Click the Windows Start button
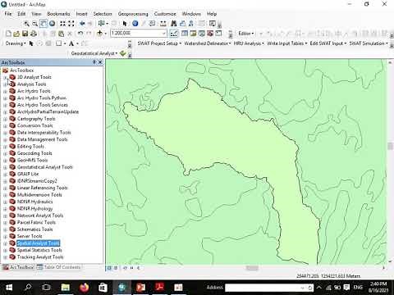Image resolution: width=394 pixels, height=295 pixels. pyautogui.click(x=8, y=288)
